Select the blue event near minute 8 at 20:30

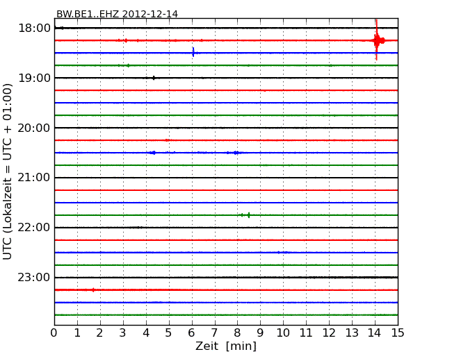[x=236, y=153]
